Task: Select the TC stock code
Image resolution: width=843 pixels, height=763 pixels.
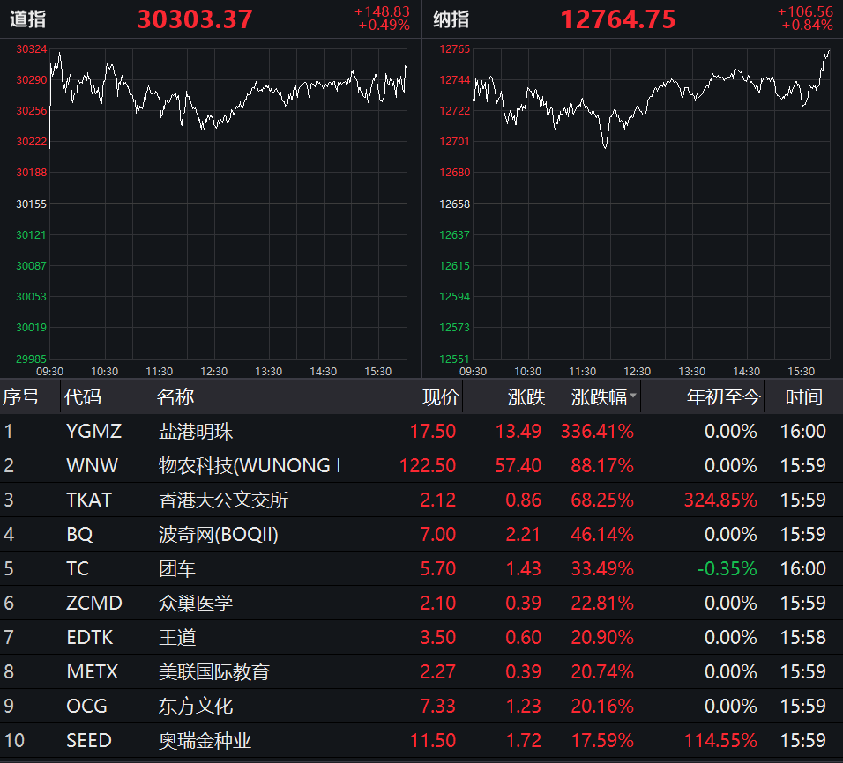Action: click(78, 569)
